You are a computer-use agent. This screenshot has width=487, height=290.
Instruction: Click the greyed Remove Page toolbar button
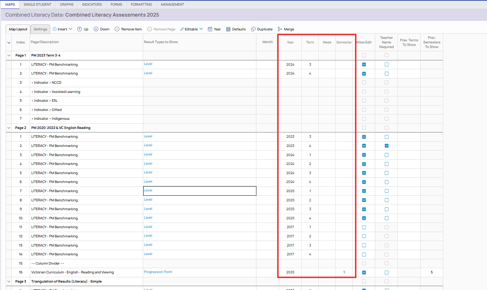point(161,29)
